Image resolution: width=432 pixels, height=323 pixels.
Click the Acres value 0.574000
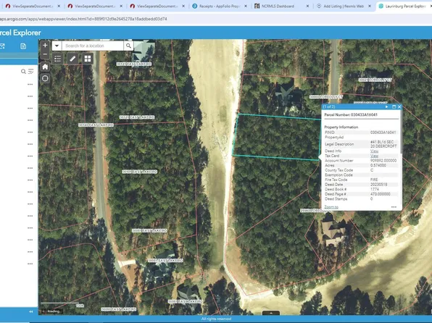[378, 165]
